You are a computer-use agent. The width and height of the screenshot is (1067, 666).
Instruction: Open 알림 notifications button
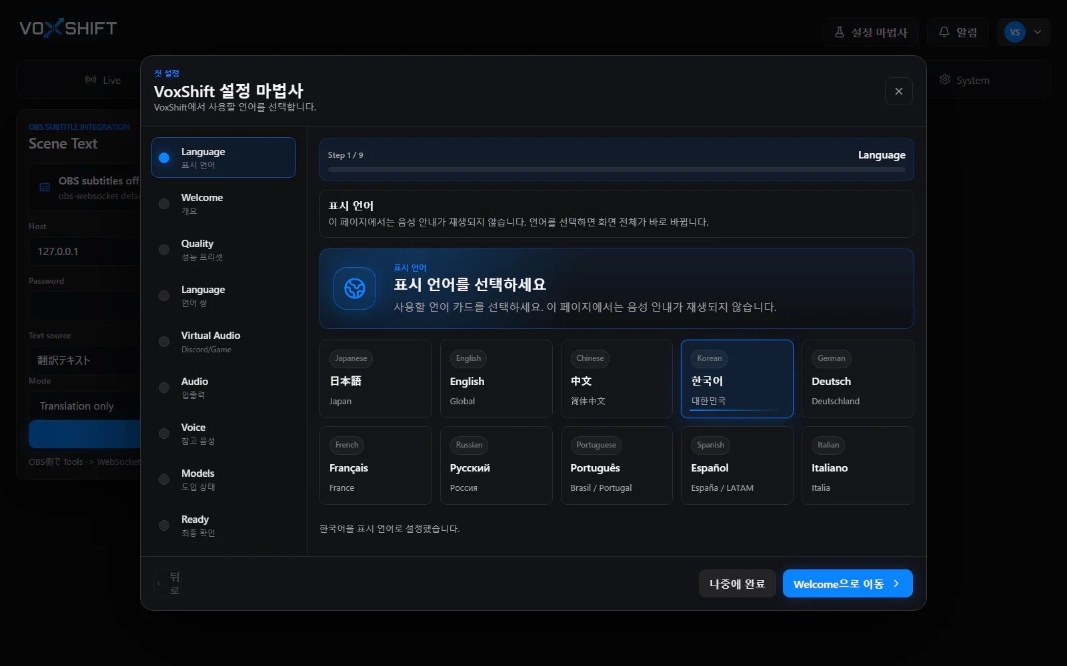(958, 32)
